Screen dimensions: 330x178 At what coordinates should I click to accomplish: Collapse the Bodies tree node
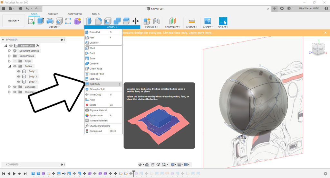point(9,66)
